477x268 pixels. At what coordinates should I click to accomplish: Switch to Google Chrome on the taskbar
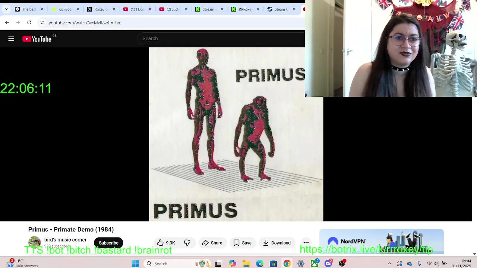(287, 264)
